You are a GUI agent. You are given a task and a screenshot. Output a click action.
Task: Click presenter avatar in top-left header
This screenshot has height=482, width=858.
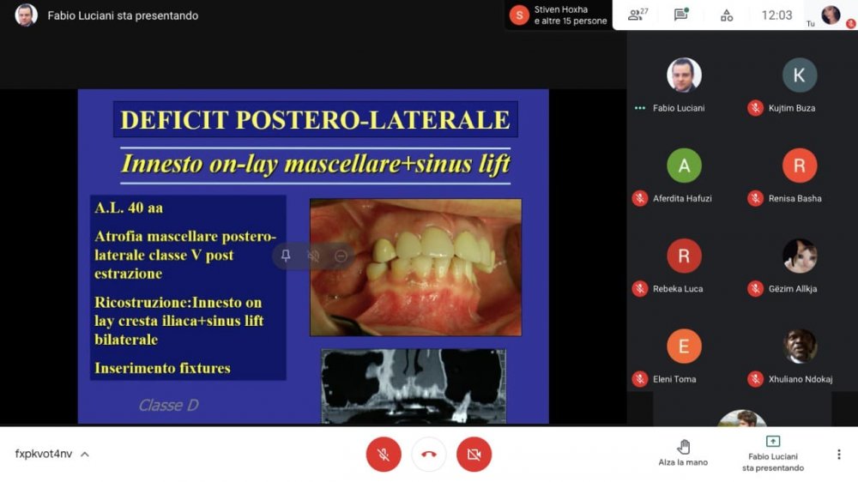coord(26,15)
